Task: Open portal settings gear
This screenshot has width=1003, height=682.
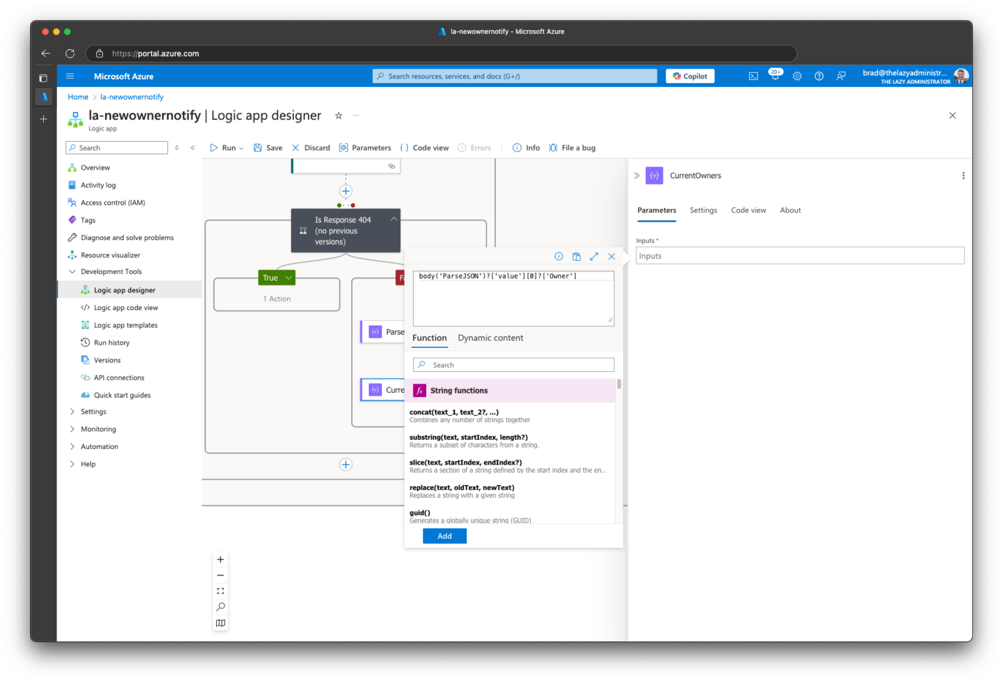Action: (797, 76)
